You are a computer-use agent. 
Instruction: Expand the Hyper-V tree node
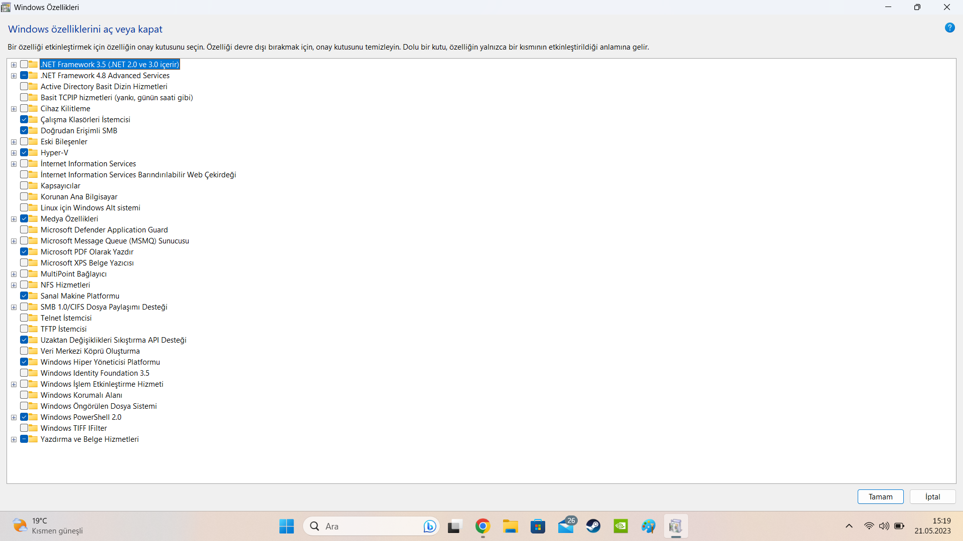tap(14, 153)
